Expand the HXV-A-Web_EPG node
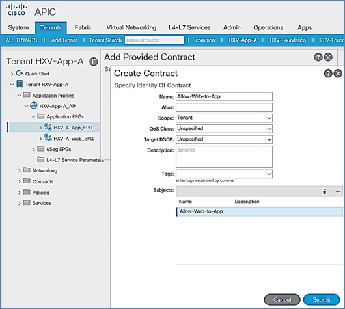Viewport: 345px width, 309px height. [40, 139]
